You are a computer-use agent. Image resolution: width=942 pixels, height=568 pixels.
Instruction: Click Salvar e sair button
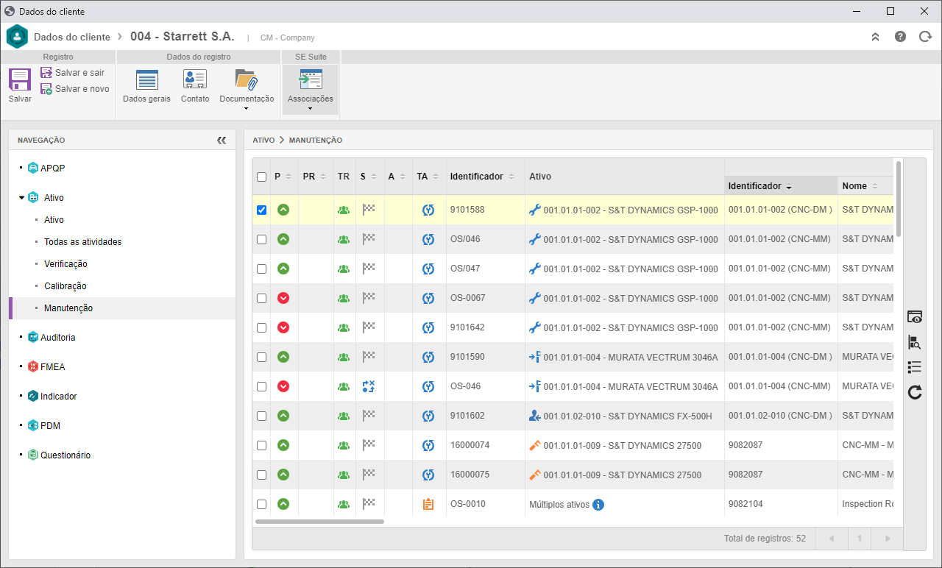(73, 73)
